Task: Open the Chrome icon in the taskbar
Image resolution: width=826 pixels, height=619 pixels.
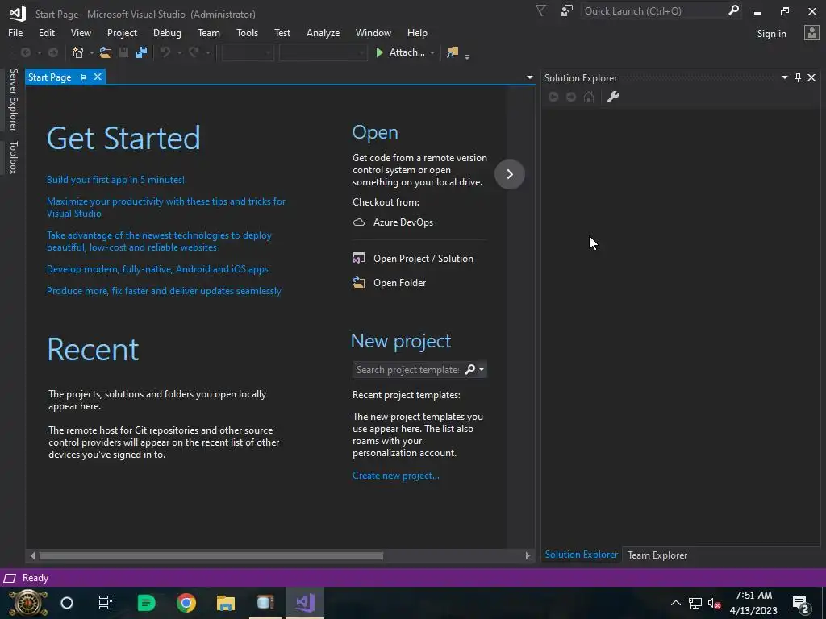Action: click(x=186, y=603)
